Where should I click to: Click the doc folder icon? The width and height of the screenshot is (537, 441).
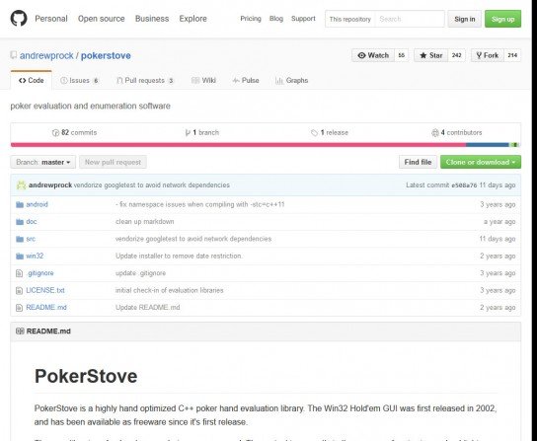tap(20, 222)
